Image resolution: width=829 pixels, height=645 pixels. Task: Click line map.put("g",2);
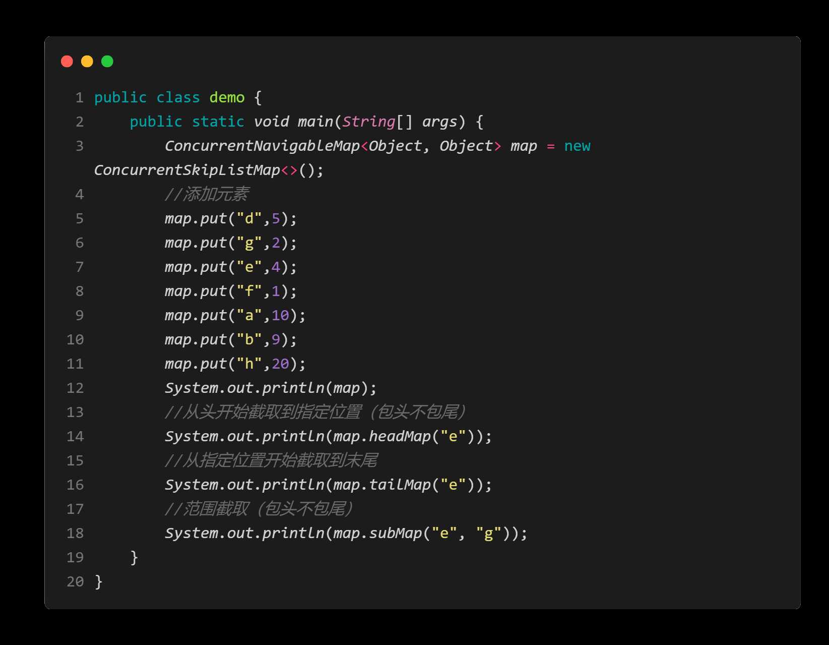click(x=231, y=243)
